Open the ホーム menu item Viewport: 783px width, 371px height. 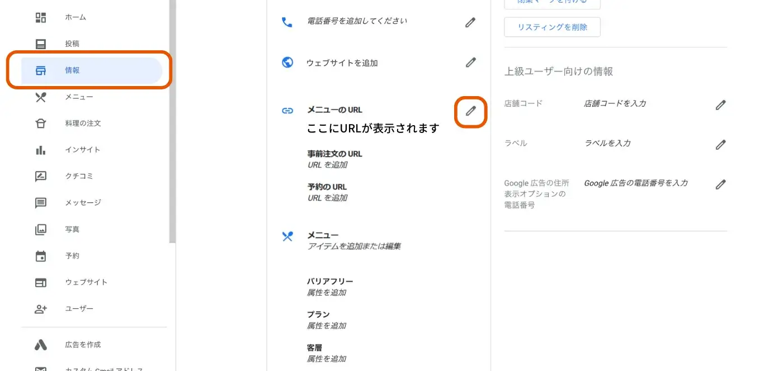(76, 17)
